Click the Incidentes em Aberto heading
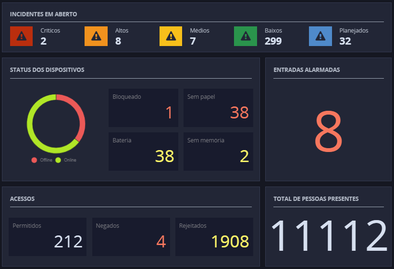 pos(43,14)
